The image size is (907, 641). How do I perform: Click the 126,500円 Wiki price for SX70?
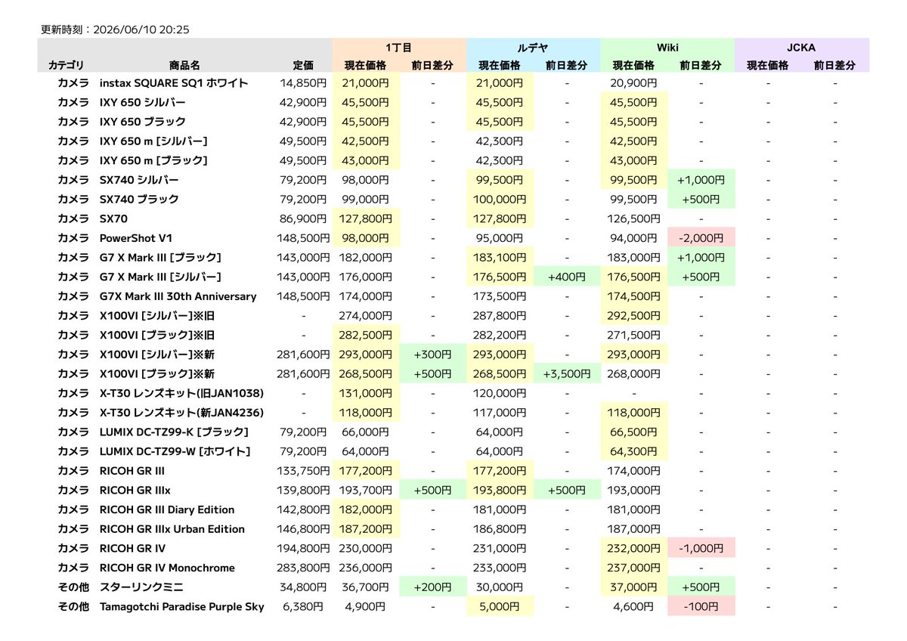pos(634,218)
